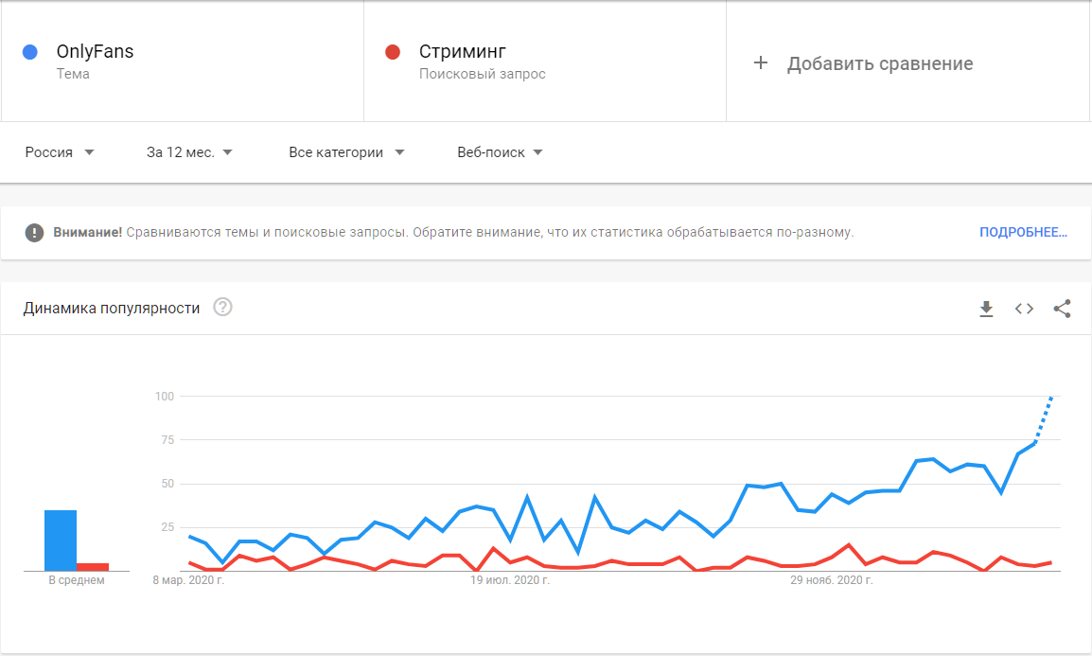Click the blue OnlyFans color dot
The width and height of the screenshot is (1092, 656).
point(29,52)
